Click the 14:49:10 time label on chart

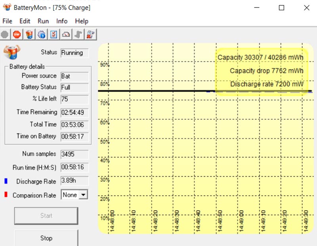pyautogui.click(x=263, y=221)
